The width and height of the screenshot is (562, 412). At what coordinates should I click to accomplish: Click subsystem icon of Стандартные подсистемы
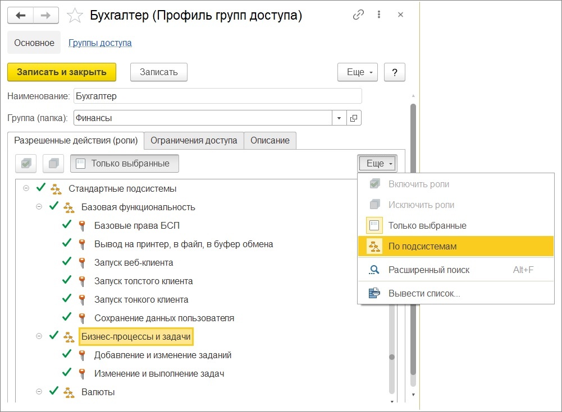tap(56, 189)
